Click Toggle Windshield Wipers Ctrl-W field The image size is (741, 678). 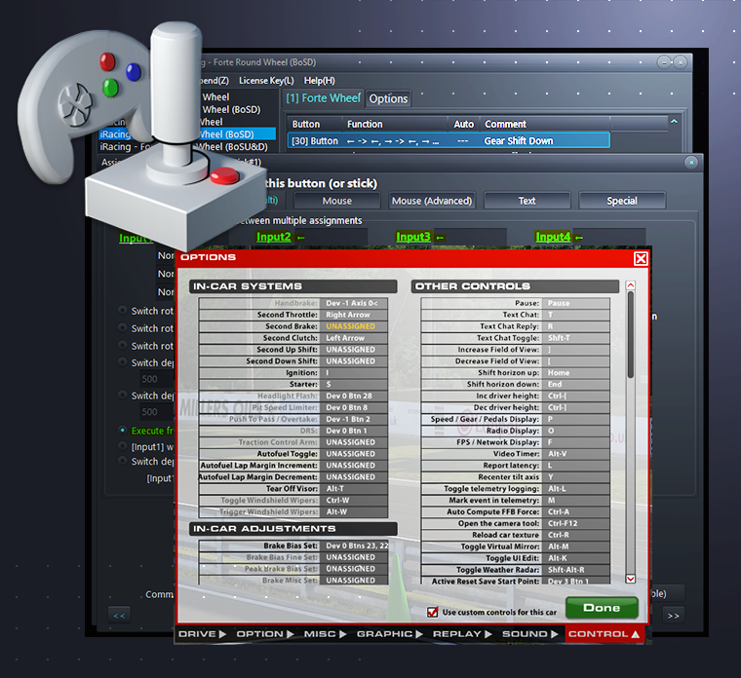click(x=354, y=500)
